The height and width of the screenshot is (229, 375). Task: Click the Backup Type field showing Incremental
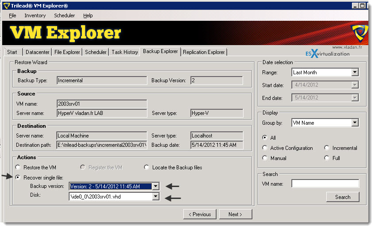(x=102, y=80)
